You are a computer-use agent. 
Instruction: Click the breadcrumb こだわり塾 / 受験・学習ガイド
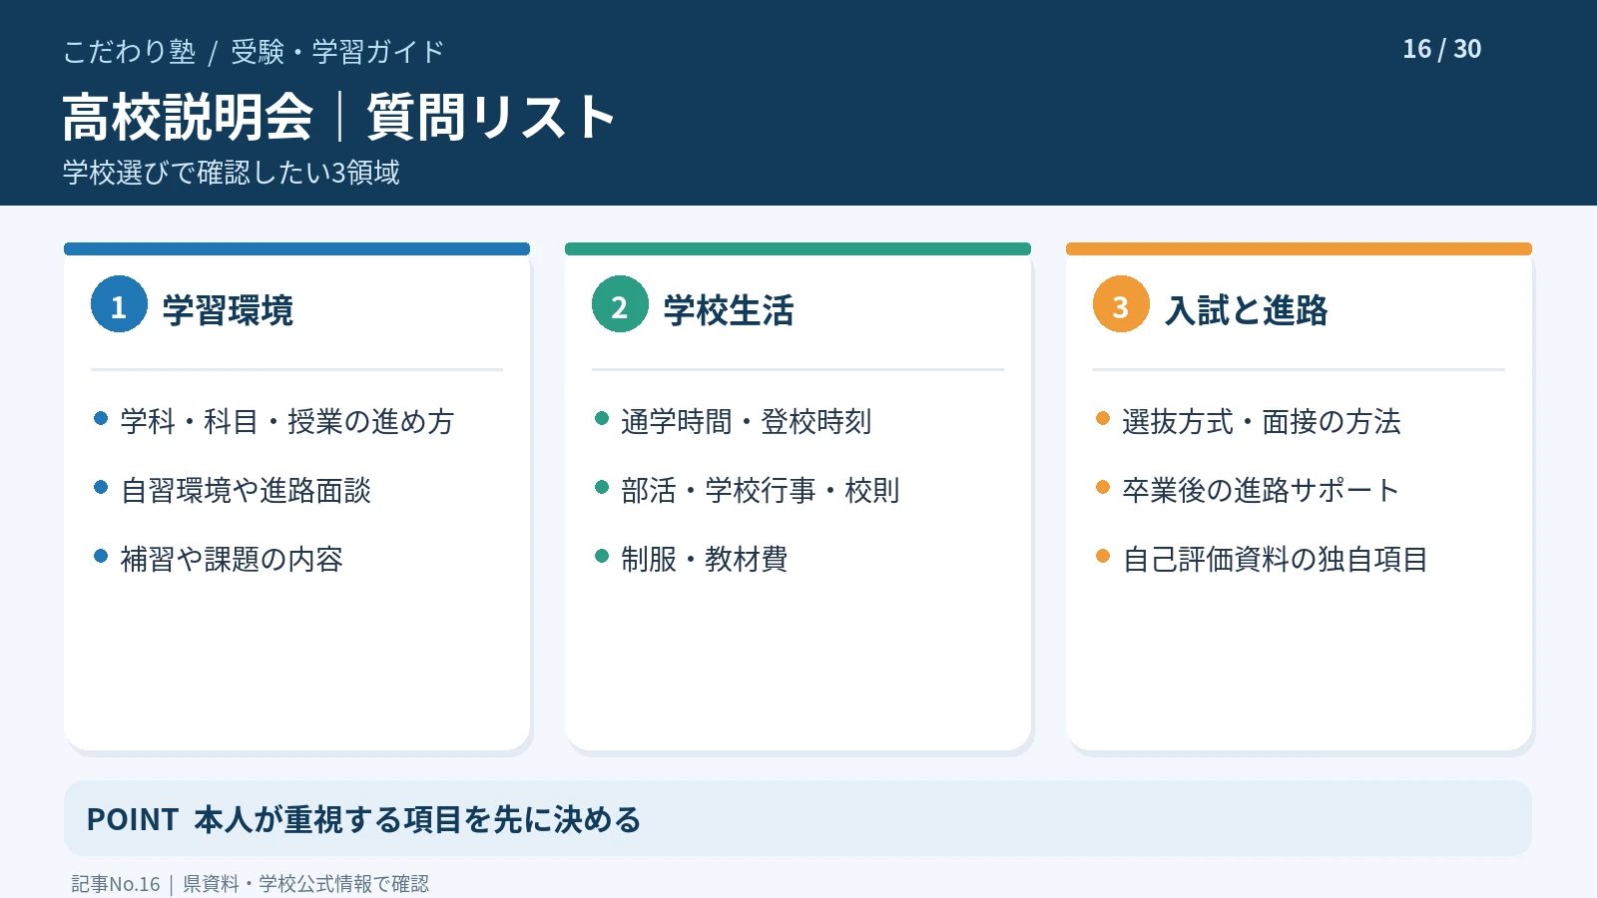(254, 52)
